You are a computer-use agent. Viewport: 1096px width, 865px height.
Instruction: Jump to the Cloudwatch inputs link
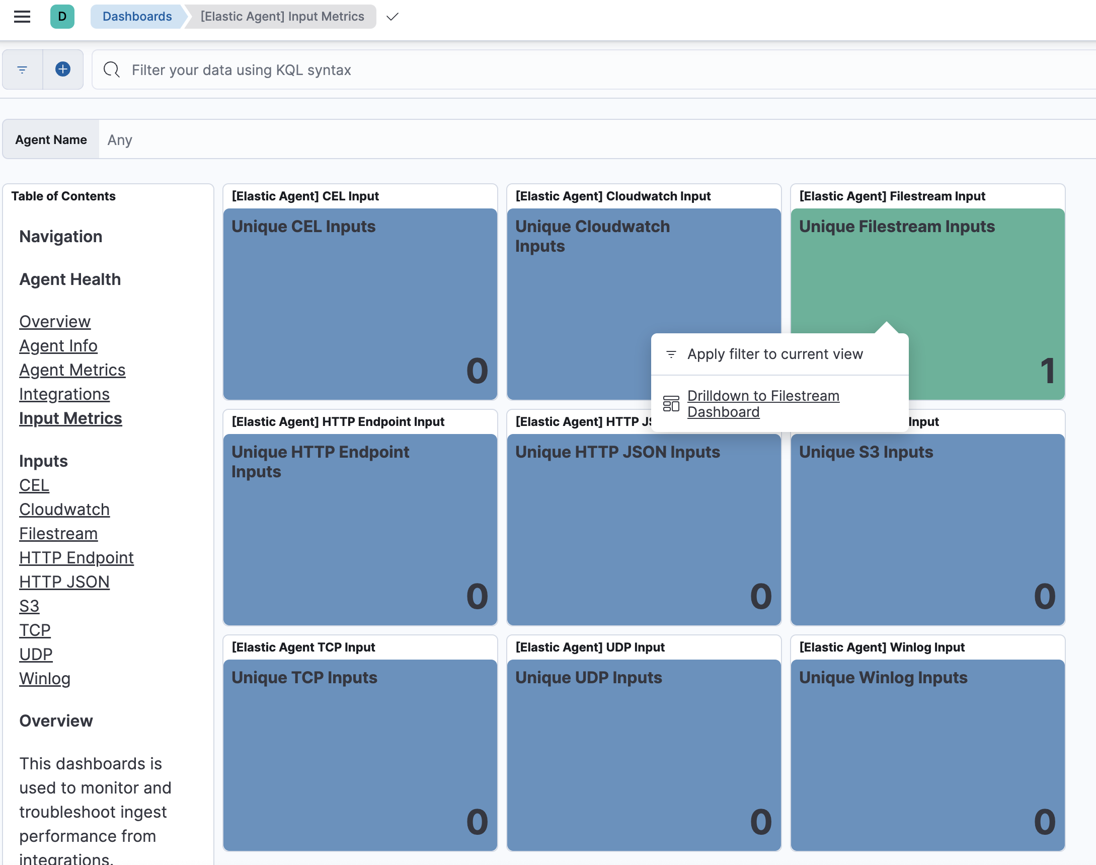(x=64, y=509)
